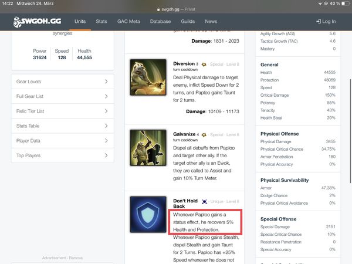Click the Health Steal stat row
The image size is (352, 264).
pos(298,118)
